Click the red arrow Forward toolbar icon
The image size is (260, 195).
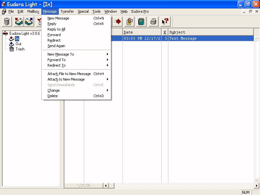click(118, 21)
